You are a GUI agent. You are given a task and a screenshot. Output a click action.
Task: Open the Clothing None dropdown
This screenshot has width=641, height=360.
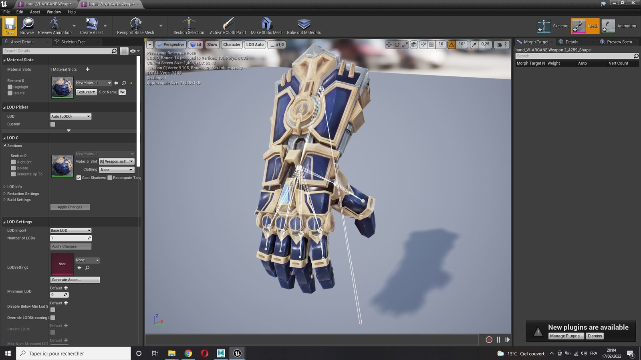point(117,170)
